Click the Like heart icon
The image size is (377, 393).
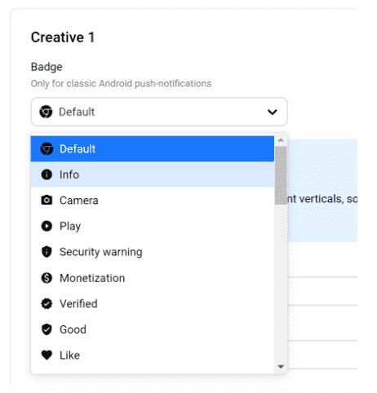tap(47, 355)
